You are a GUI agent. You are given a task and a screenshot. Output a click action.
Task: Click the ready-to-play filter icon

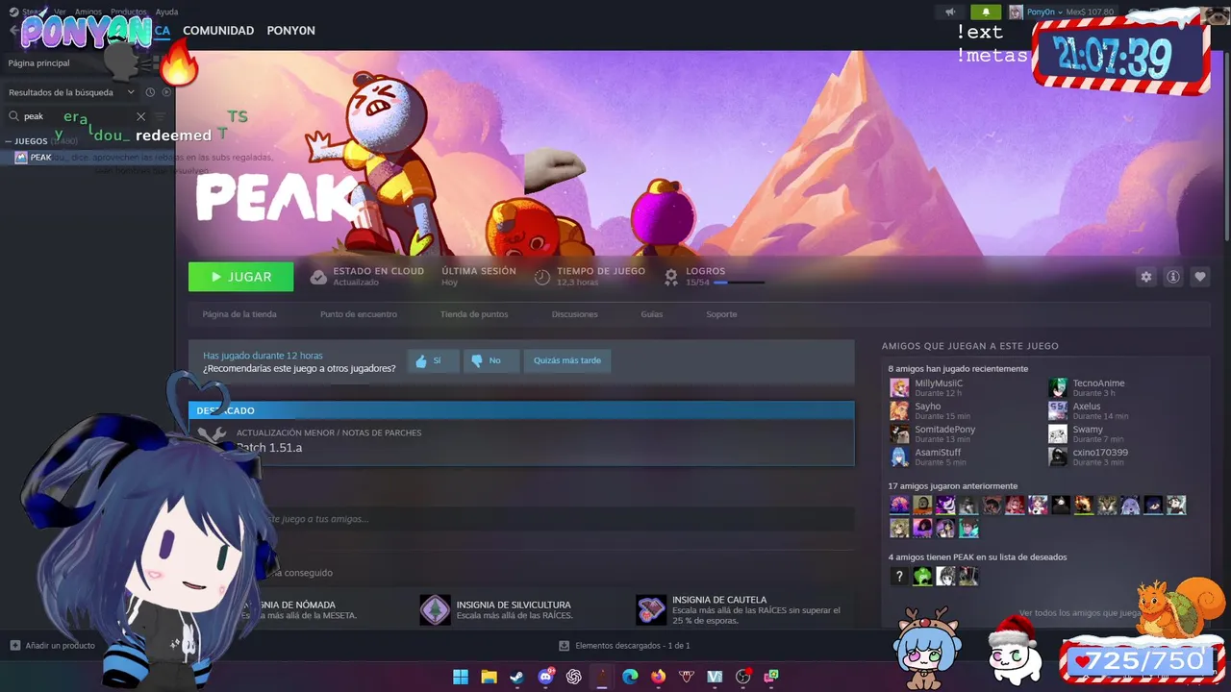click(x=166, y=92)
